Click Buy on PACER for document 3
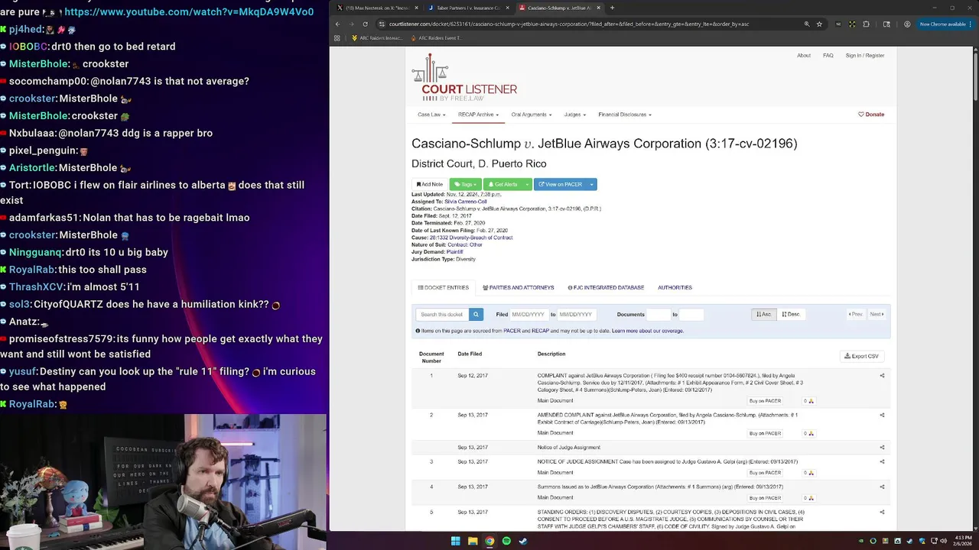Image resolution: width=979 pixels, height=550 pixels. click(765, 473)
